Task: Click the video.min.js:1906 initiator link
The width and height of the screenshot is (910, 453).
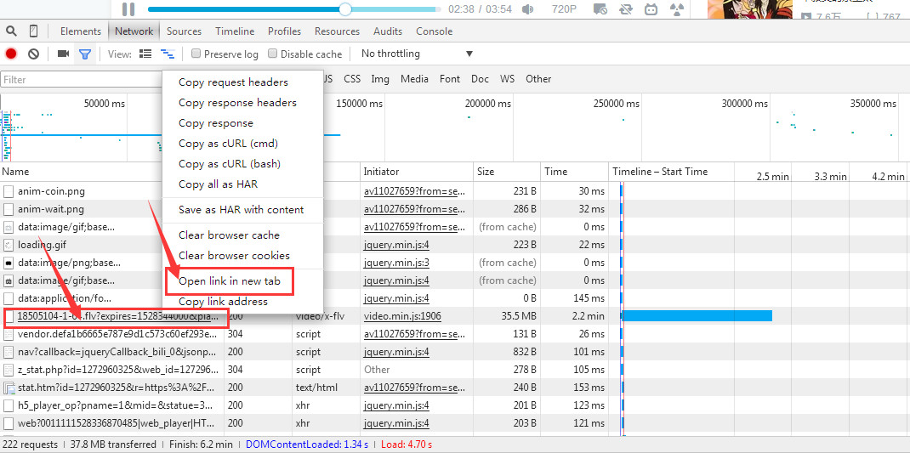Action: point(402,316)
